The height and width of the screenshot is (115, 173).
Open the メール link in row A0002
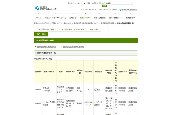click(100, 102)
